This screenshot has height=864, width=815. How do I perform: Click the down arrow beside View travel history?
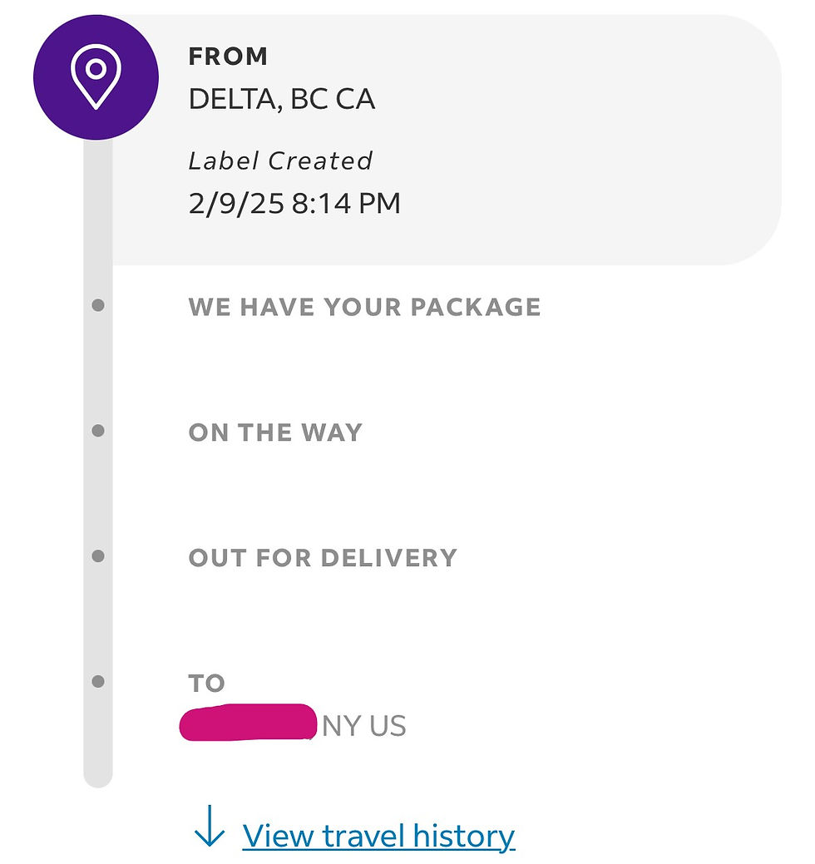[x=210, y=825]
